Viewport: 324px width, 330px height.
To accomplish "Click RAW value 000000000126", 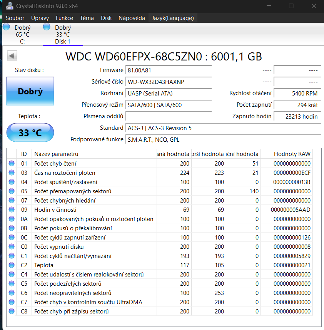I will [292, 238].
